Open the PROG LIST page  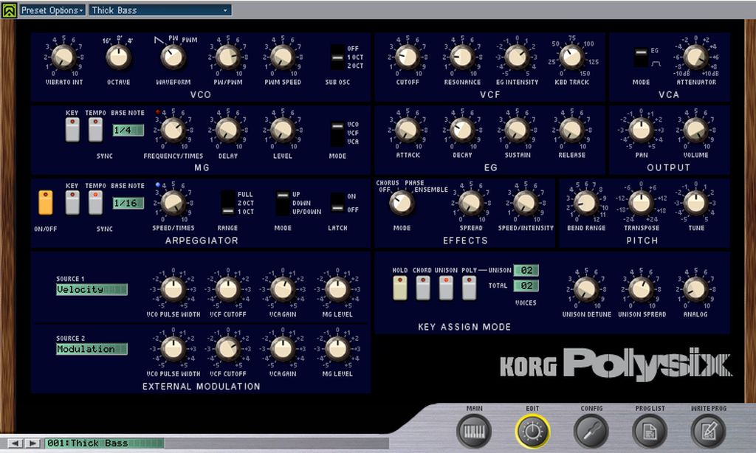[x=650, y=432]
